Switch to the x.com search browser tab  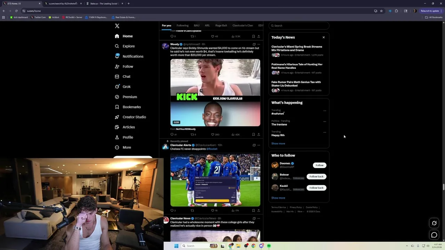63,3
